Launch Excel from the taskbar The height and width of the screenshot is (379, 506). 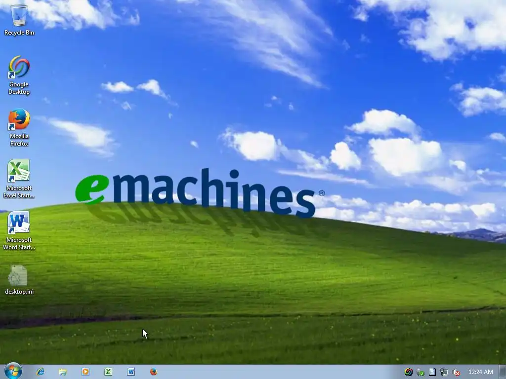[108, 372]
